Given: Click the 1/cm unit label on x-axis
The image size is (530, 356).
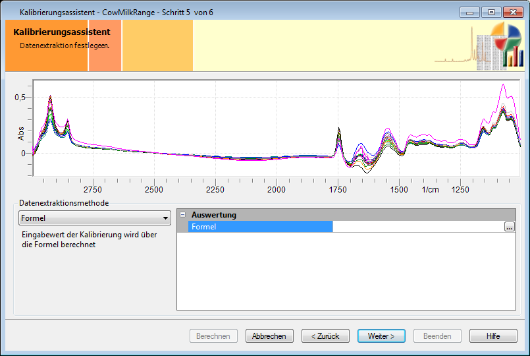Looking at the screenshot, I should pos(430,190).
